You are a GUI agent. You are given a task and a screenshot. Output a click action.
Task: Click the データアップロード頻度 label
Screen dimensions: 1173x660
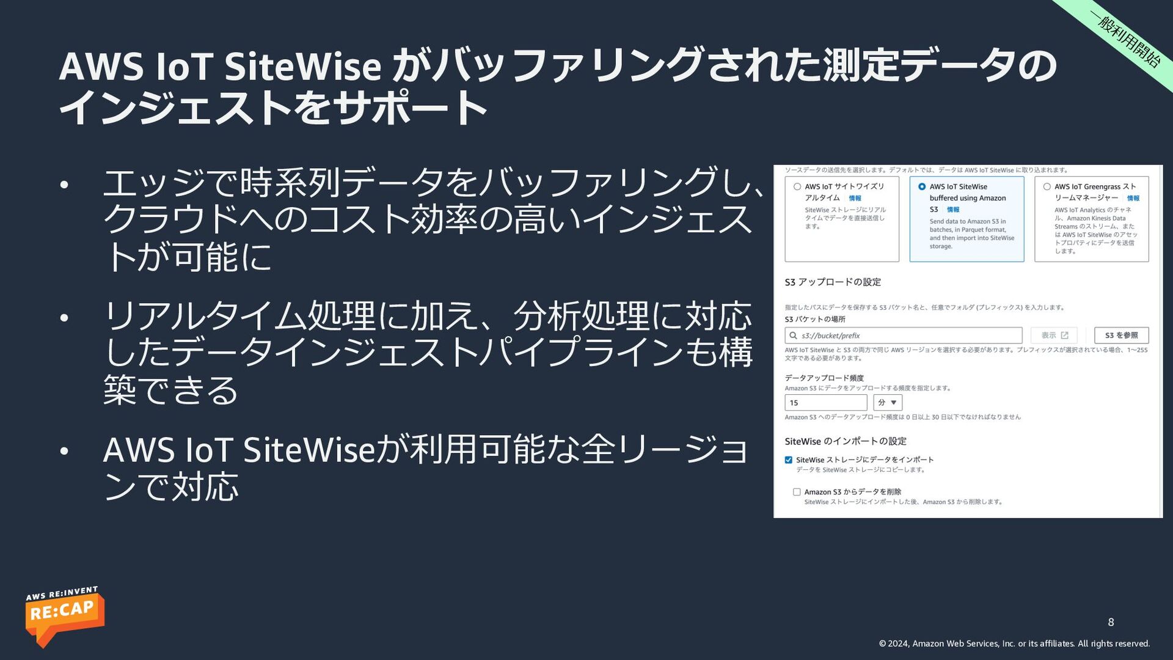click(x=824, y=378)
